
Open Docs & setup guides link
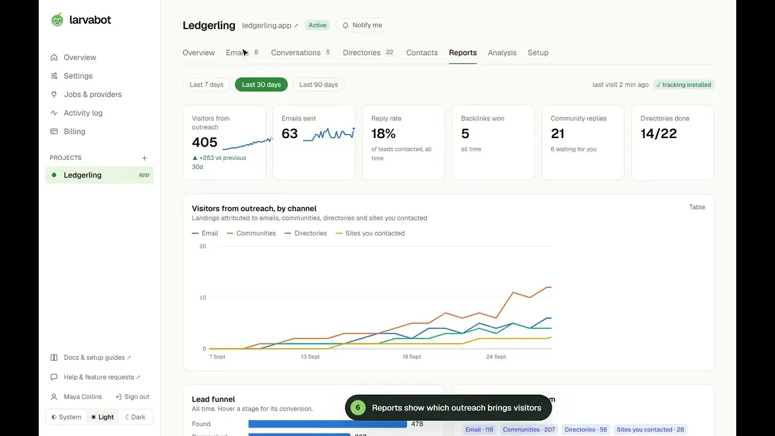pyautogui.click(x=91, y=358)
